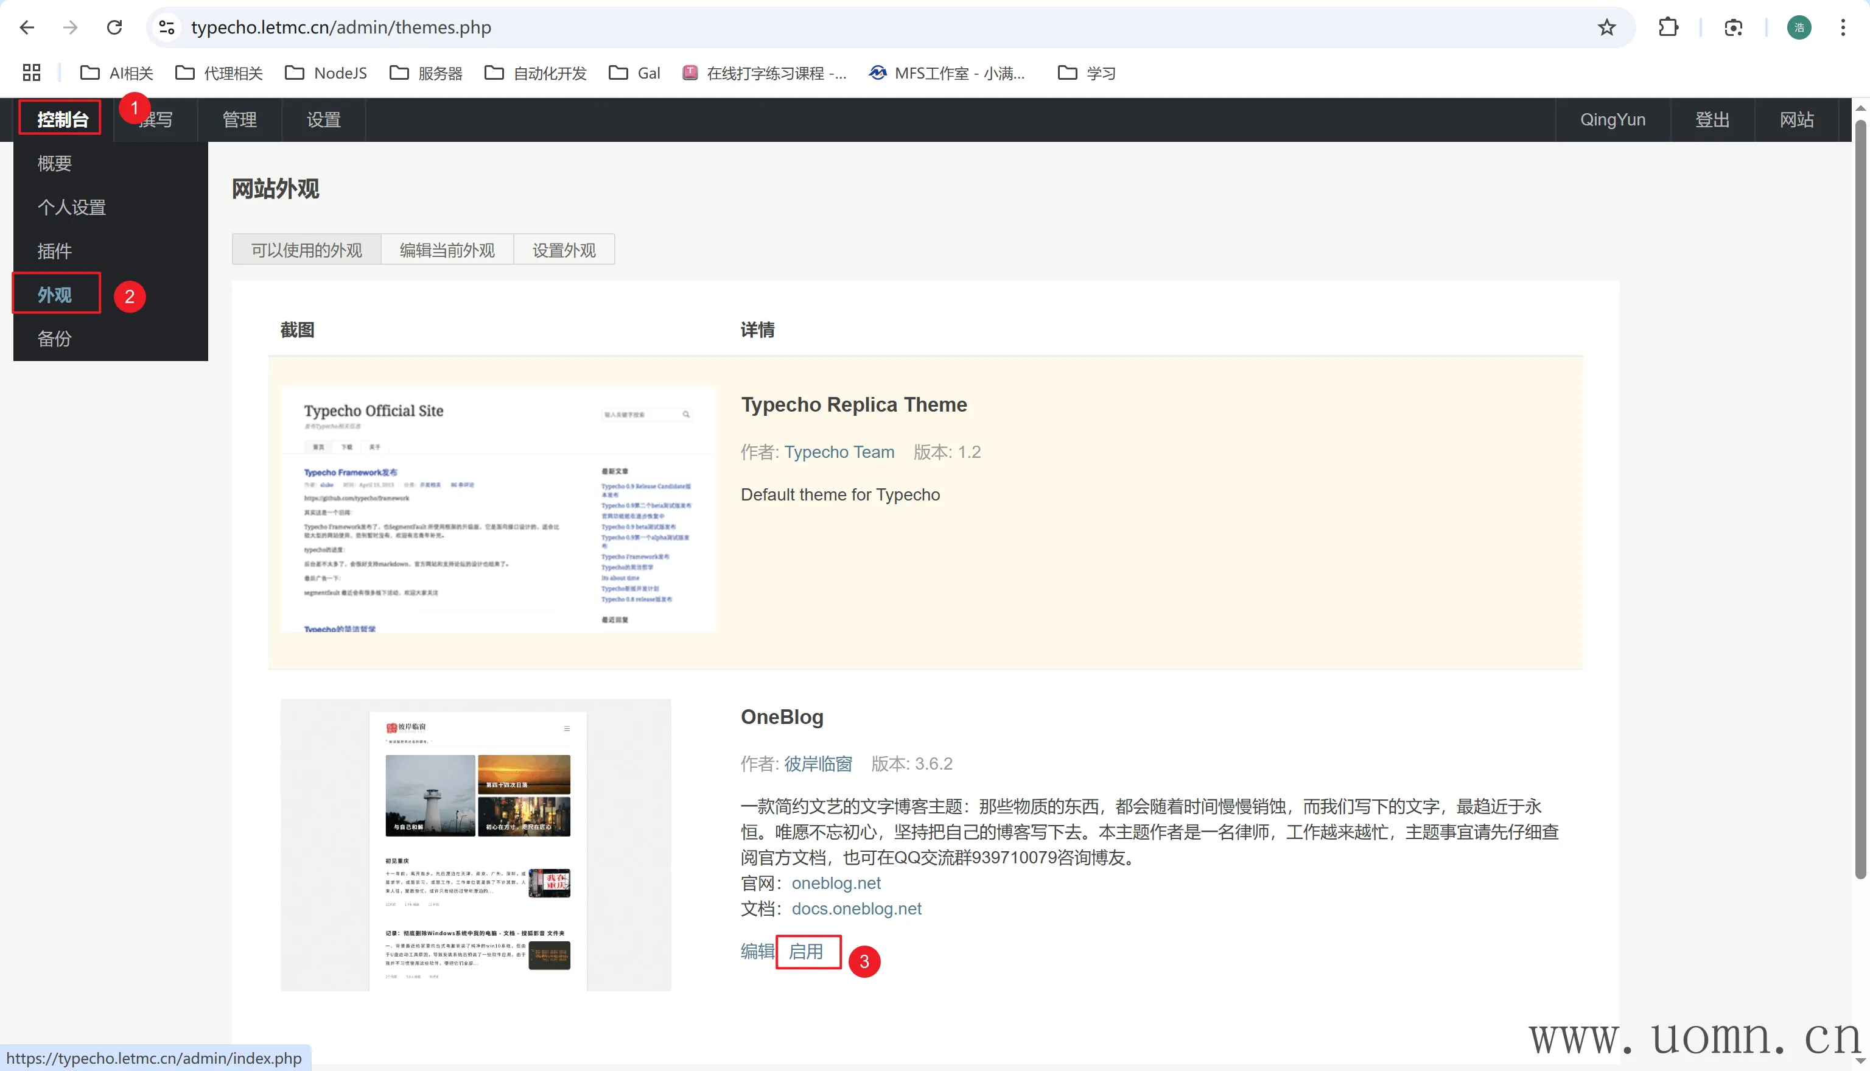Click the OneBlog theme screenshot thumbnail
Screen dimensions: 1870x1071
pos(476,845)
